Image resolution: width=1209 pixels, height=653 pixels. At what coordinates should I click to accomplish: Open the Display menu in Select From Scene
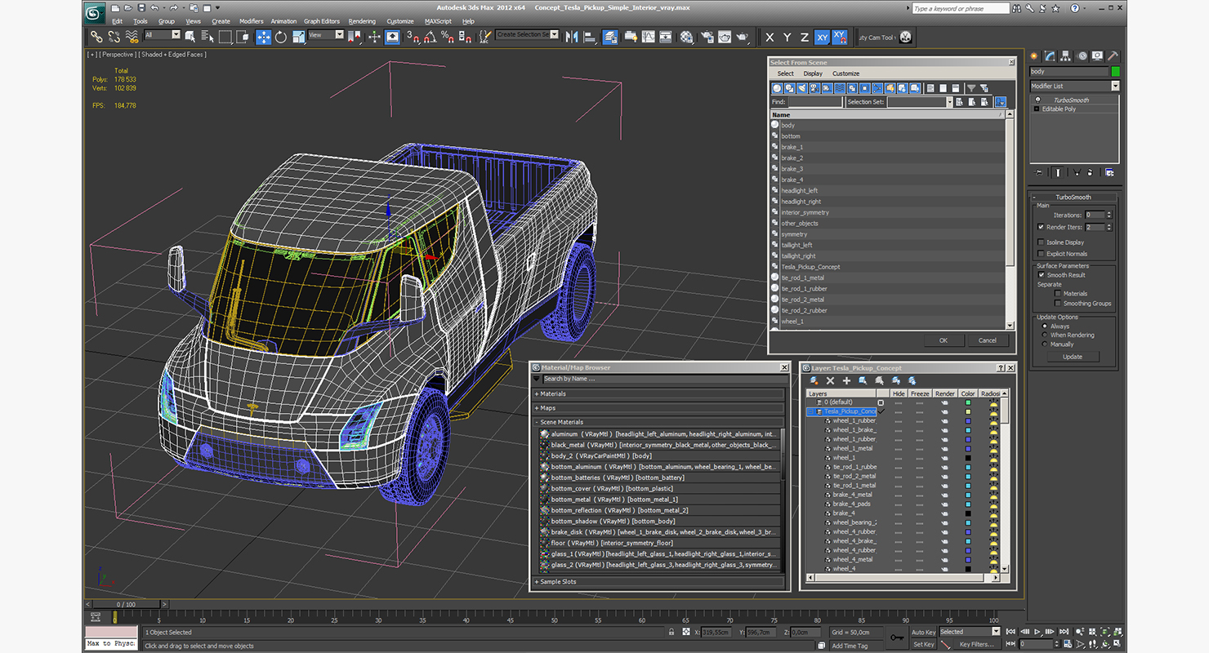(813, 73)
